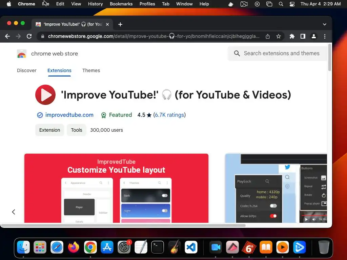Open System Settings from the Dock

point(124,247)
